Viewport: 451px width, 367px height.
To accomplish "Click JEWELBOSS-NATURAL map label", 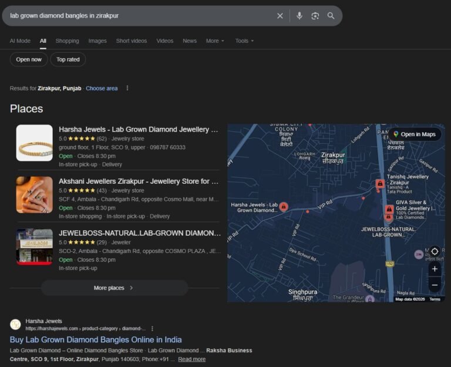I will coord(388,232).
